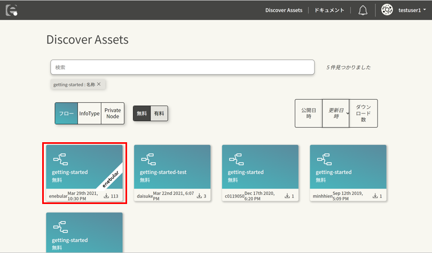
Task: Click date Mar 29th 2021, 10:30 PM
Action: point(83,196)
